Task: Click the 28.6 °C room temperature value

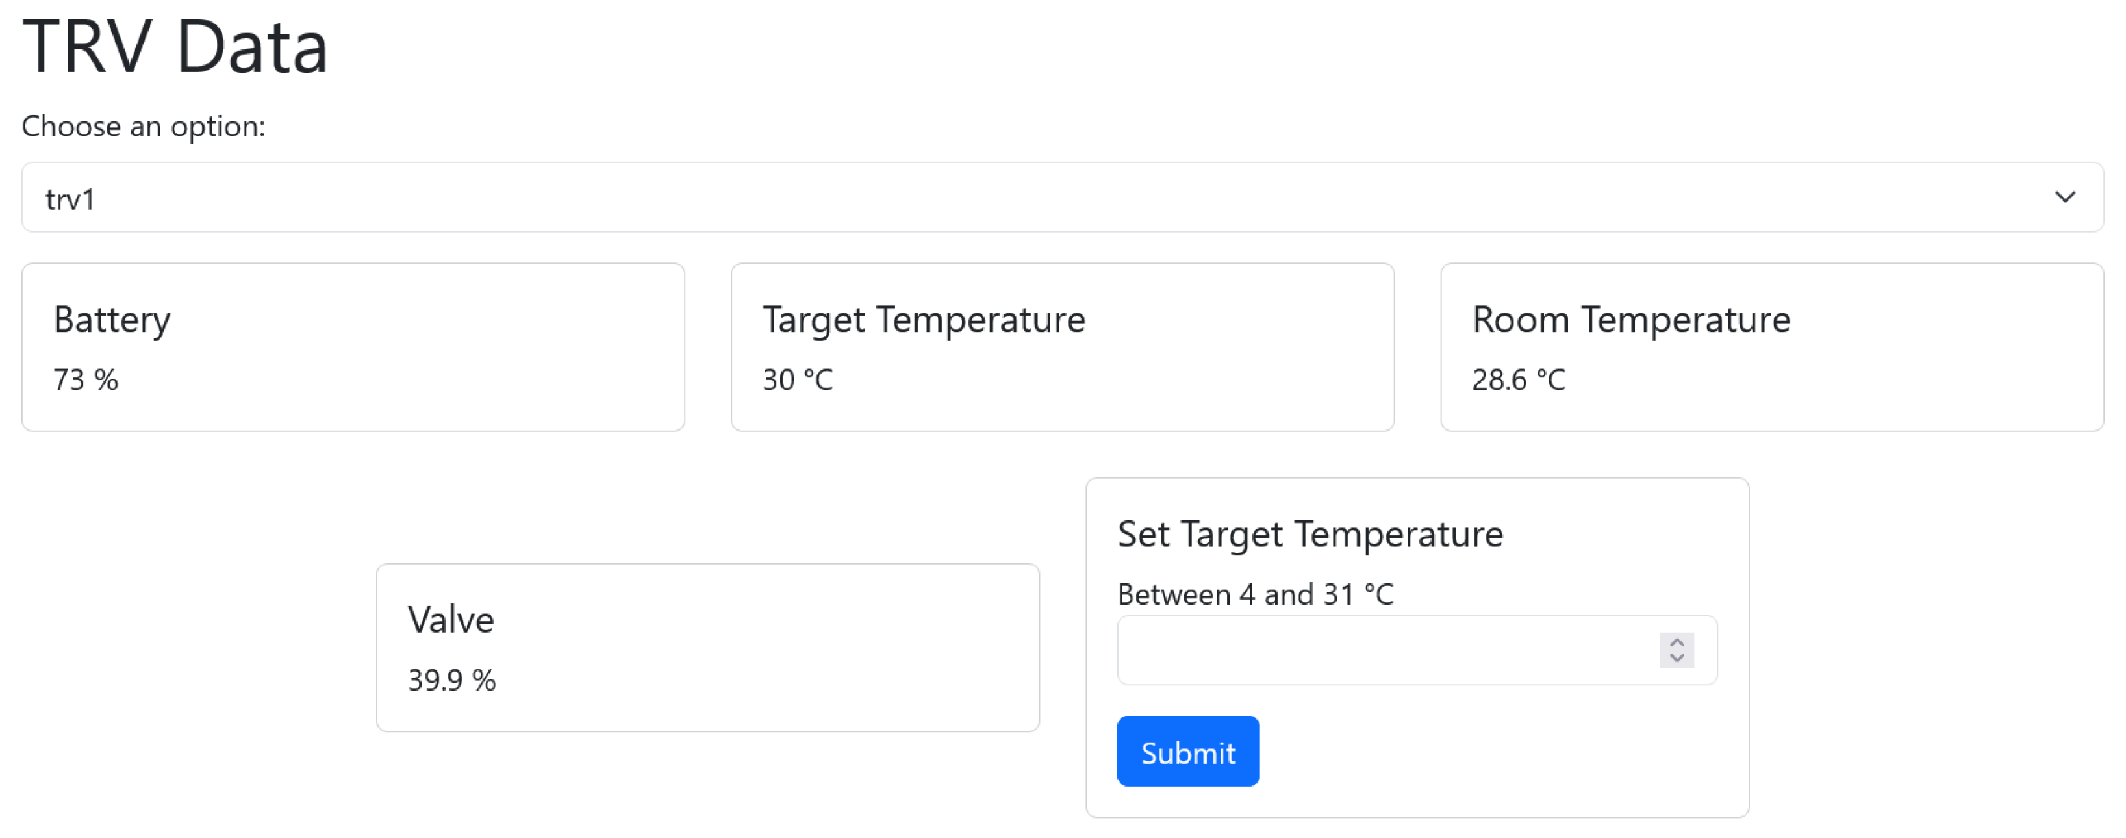Action: (1519, 380)
